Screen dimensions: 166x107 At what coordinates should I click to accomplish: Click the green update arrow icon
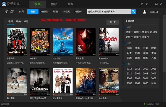coord(145,104)
